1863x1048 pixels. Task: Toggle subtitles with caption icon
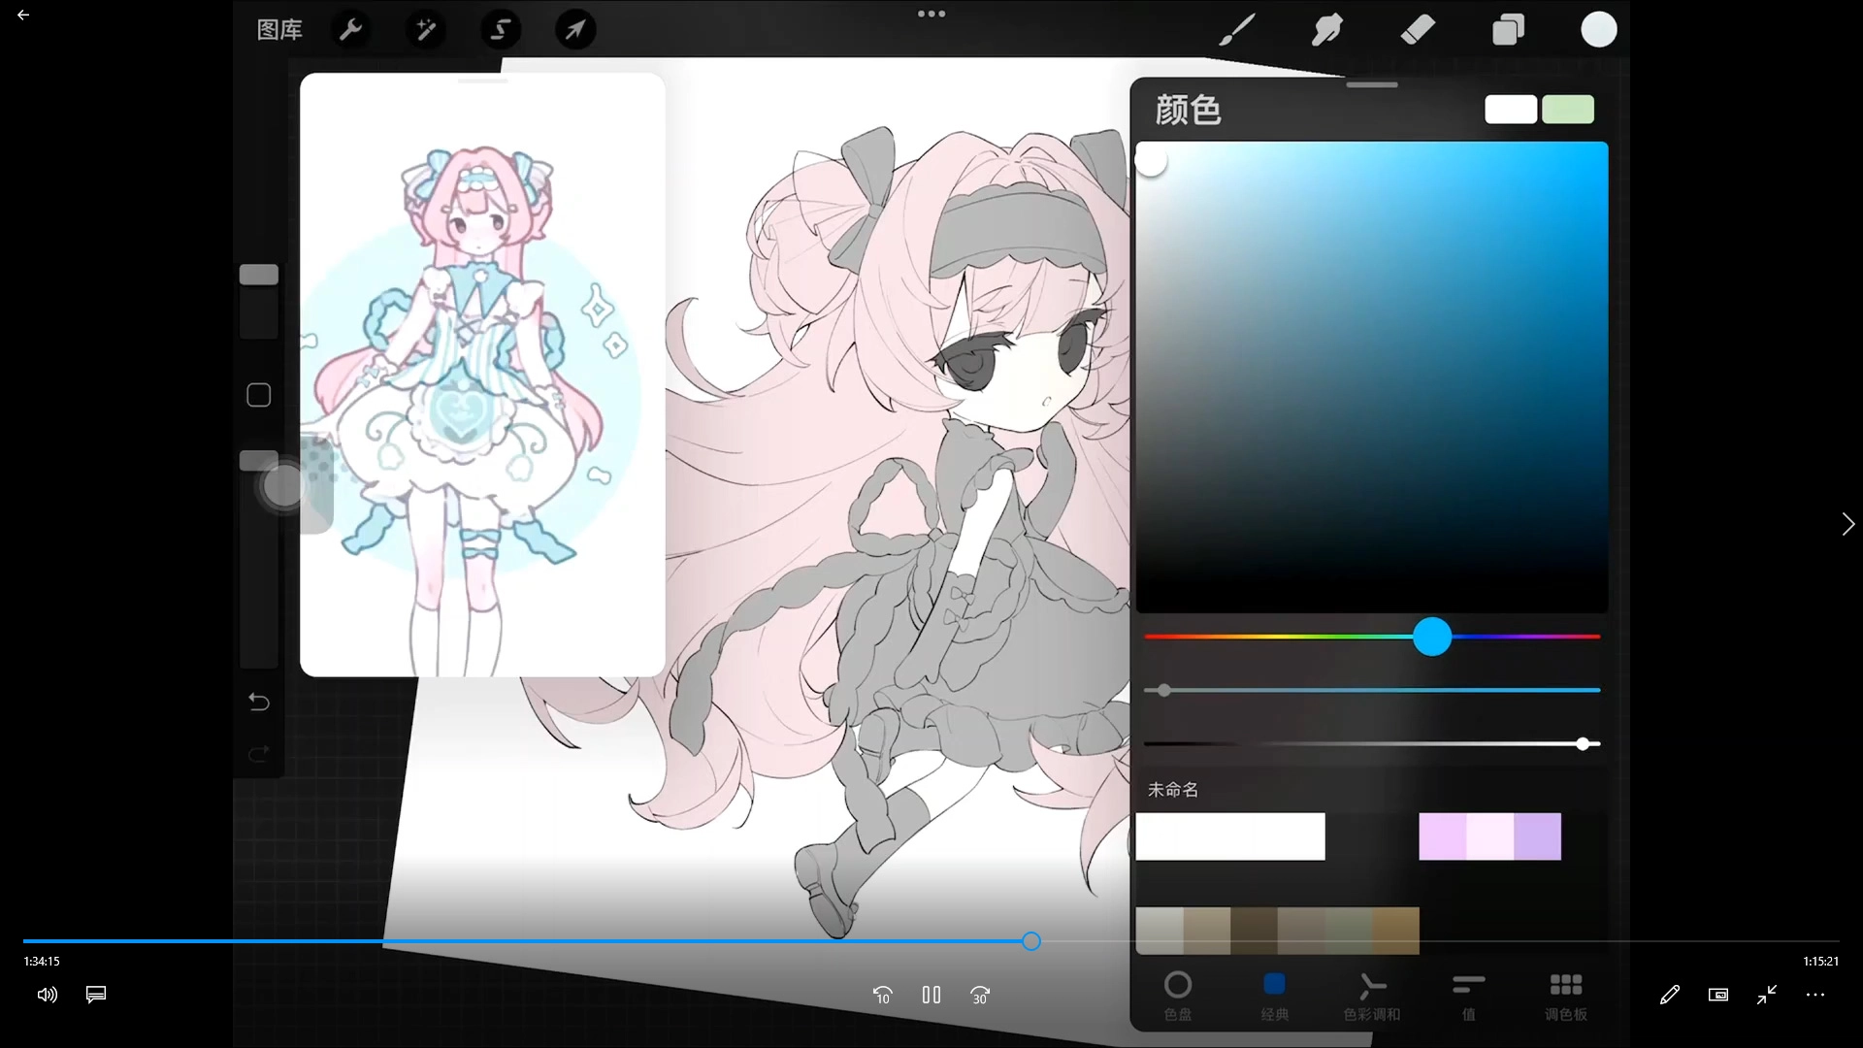pos(96,995)
